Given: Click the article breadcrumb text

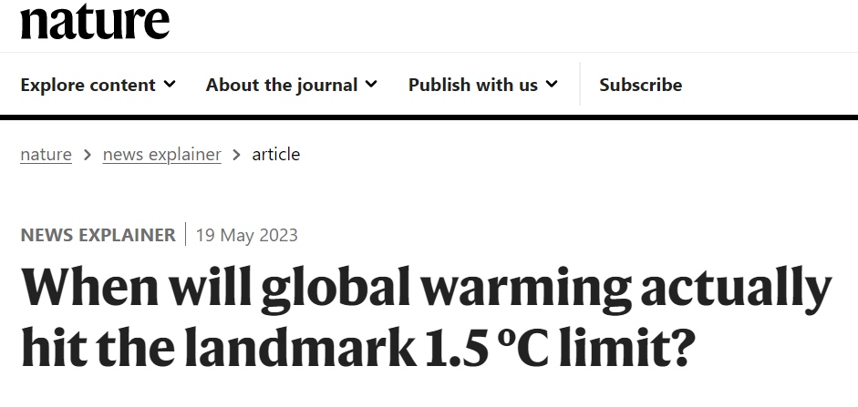Looking at the screenshot, I should pyautogui.click(x=275, y=155).
